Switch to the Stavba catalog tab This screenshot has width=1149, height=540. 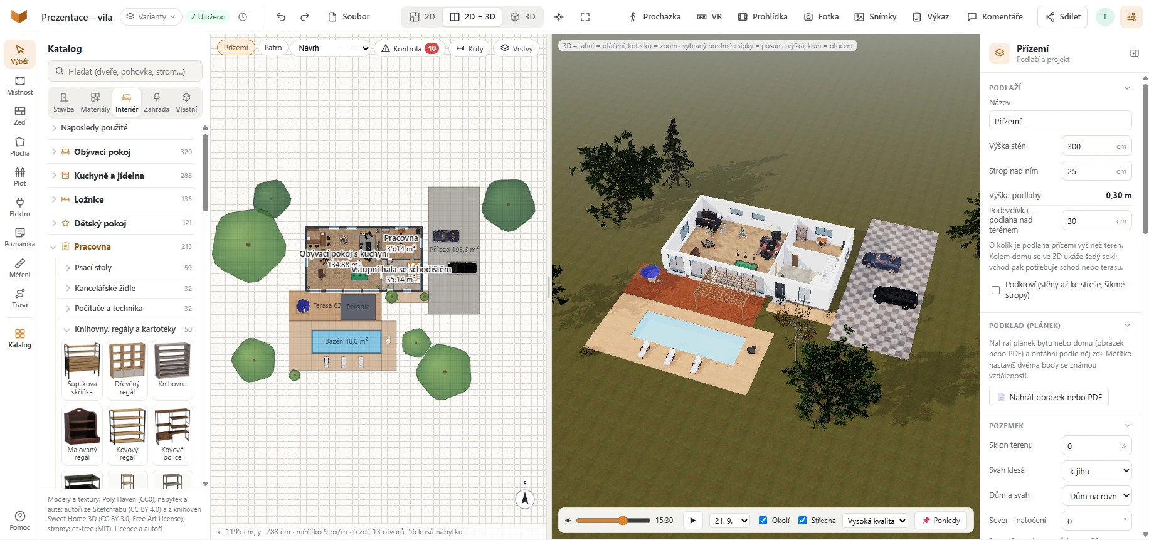[x=63, y=102]
